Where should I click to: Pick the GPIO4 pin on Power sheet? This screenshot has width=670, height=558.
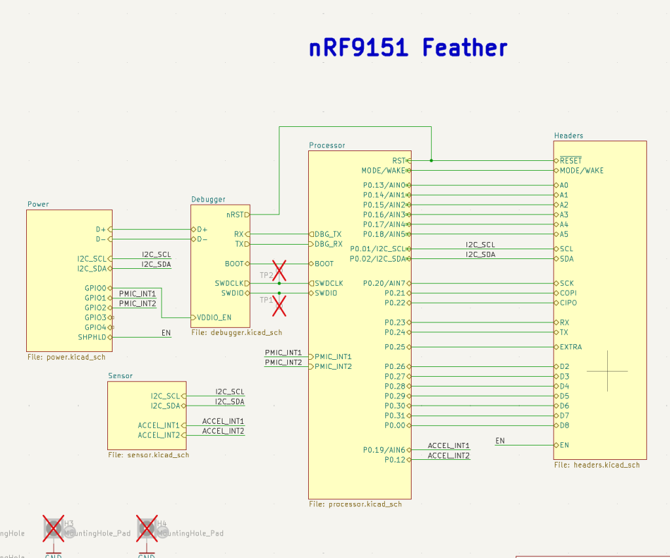tap(98, 327)
